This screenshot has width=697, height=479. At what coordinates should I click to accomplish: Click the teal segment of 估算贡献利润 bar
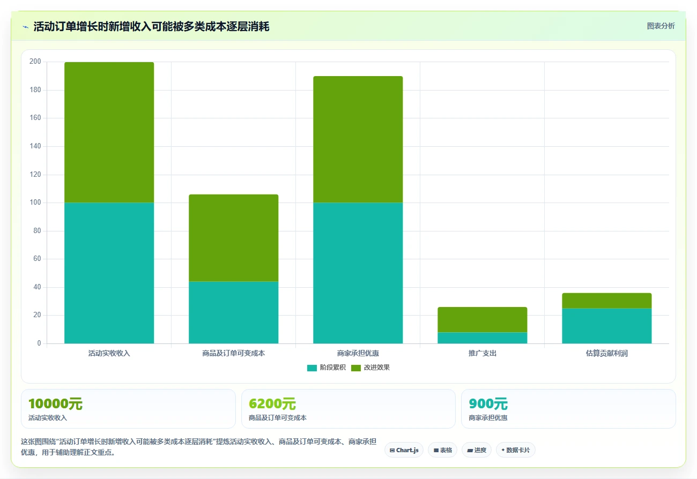point(606,326)
